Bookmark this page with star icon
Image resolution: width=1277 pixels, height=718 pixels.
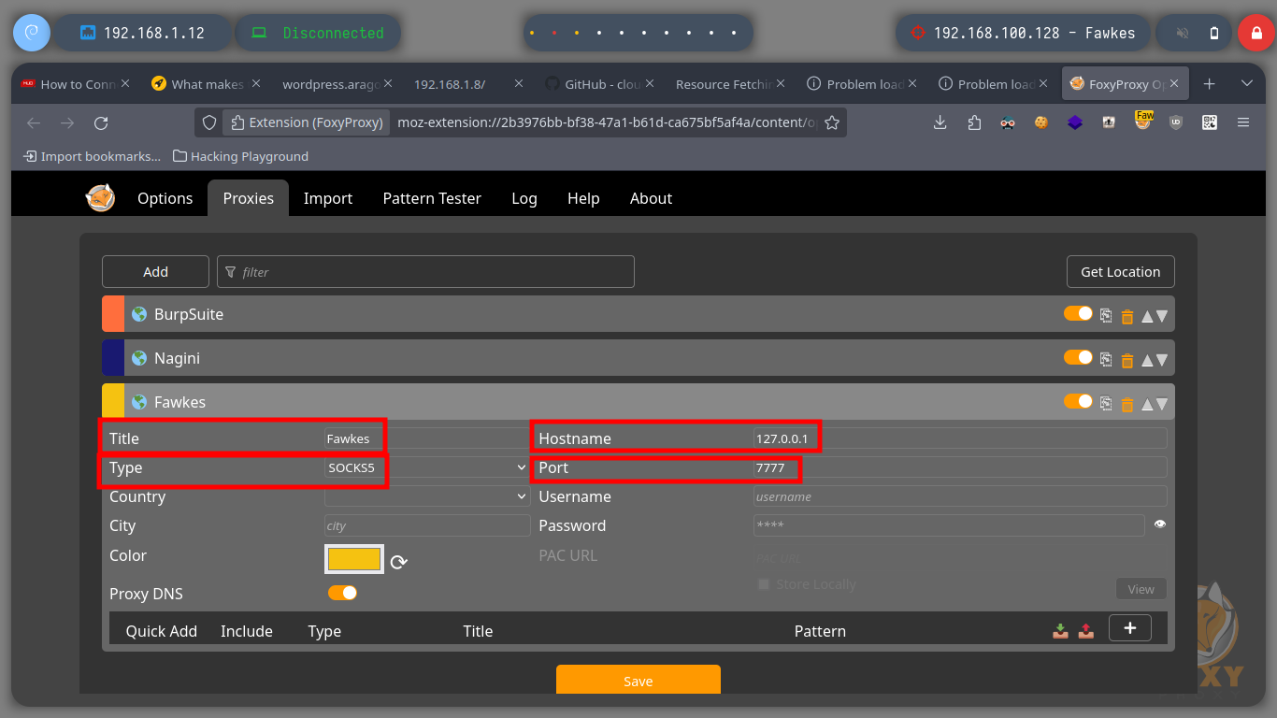832,122
